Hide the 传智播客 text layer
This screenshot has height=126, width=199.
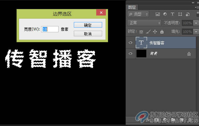tap(130, 43)
